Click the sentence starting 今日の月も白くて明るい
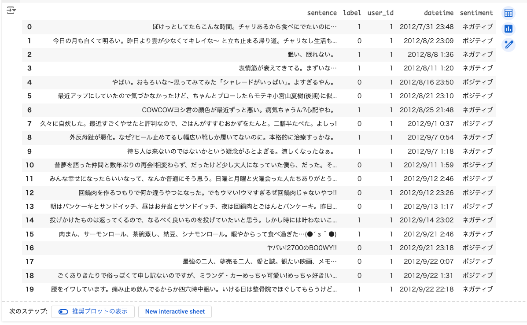Viewport: 527px width, 325px height. (195, 41)
